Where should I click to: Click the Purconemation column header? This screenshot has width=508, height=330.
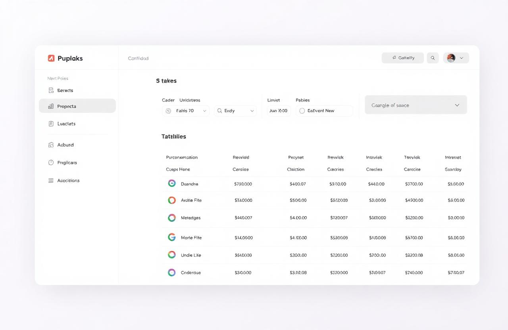(x=182, y=157)
